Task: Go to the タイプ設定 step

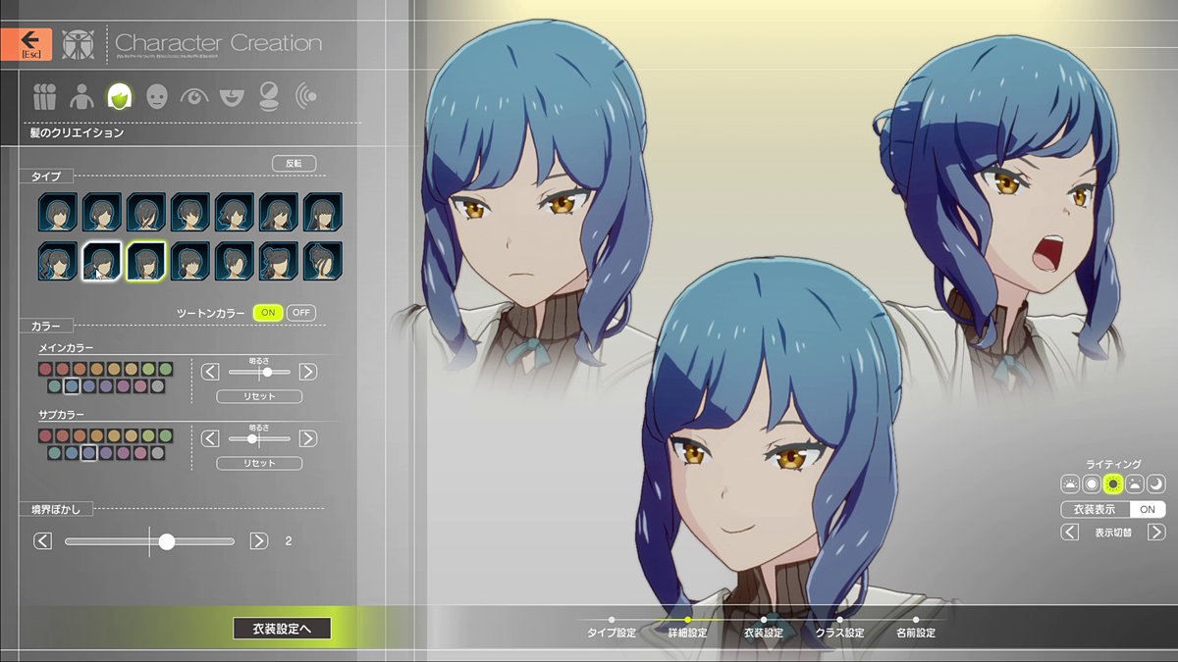Action: [x=612, y=633]
